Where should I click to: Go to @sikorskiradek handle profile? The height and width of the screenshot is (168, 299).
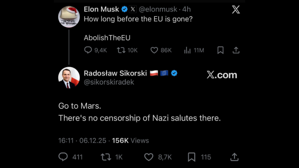(109, 82)
